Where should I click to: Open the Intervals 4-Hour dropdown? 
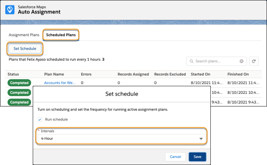tap(121, 138)
